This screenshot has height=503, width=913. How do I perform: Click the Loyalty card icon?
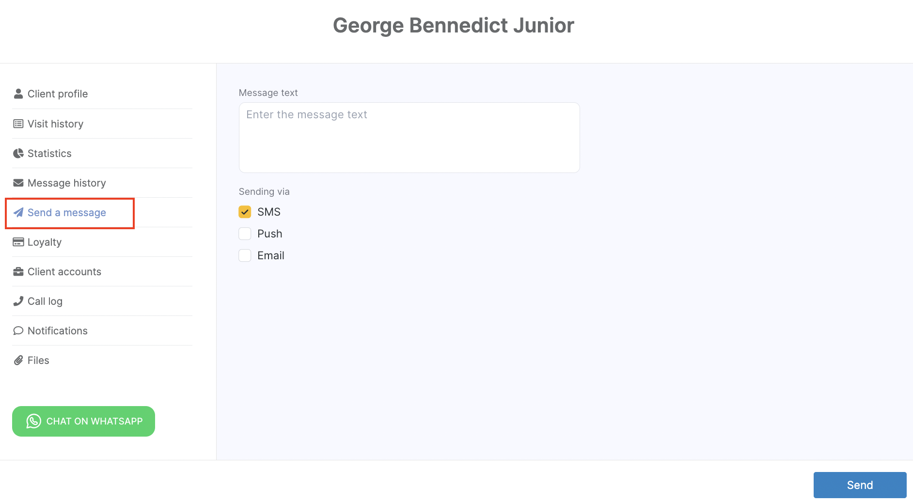coord(18,242)
